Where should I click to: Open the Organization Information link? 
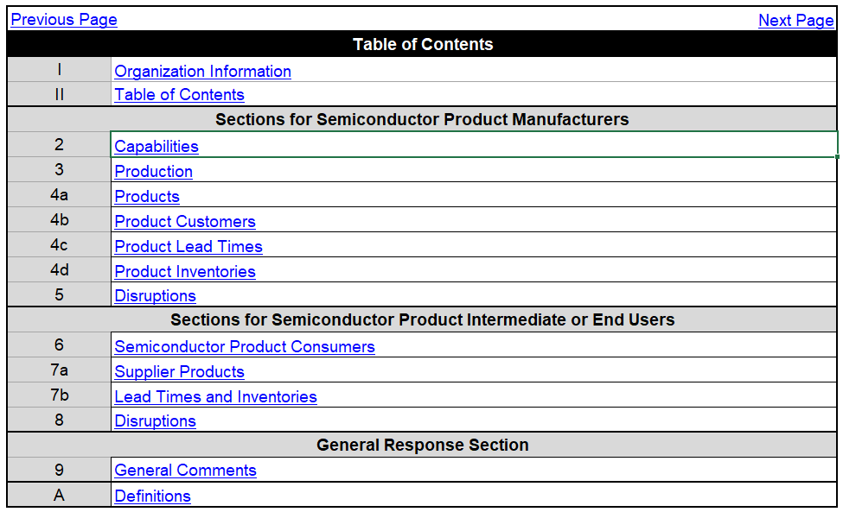[202, 72]
